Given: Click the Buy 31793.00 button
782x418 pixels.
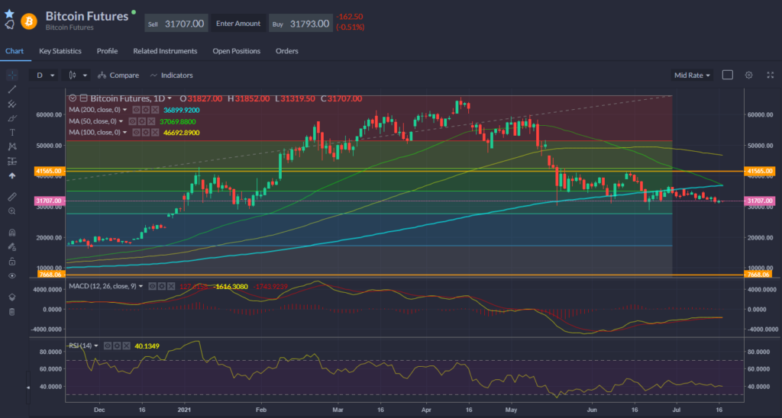Looking at the screenshot, I should pos(301,24).
